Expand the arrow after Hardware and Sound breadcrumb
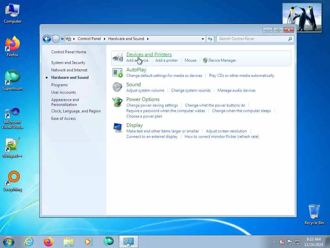 point(148,39)
